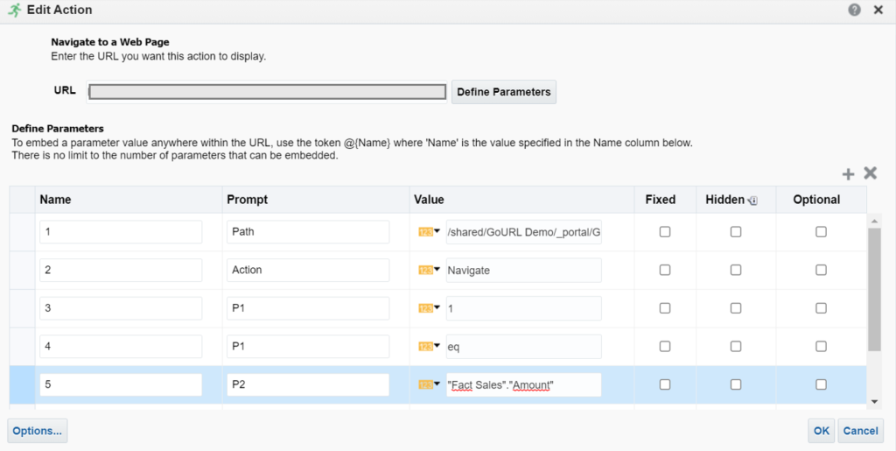
Task: Check Hidden for the Path parameter
Action: point(736,231)
